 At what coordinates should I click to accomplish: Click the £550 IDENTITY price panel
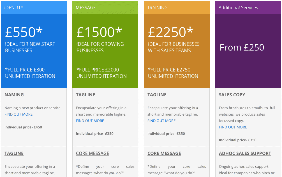point(34,51)
